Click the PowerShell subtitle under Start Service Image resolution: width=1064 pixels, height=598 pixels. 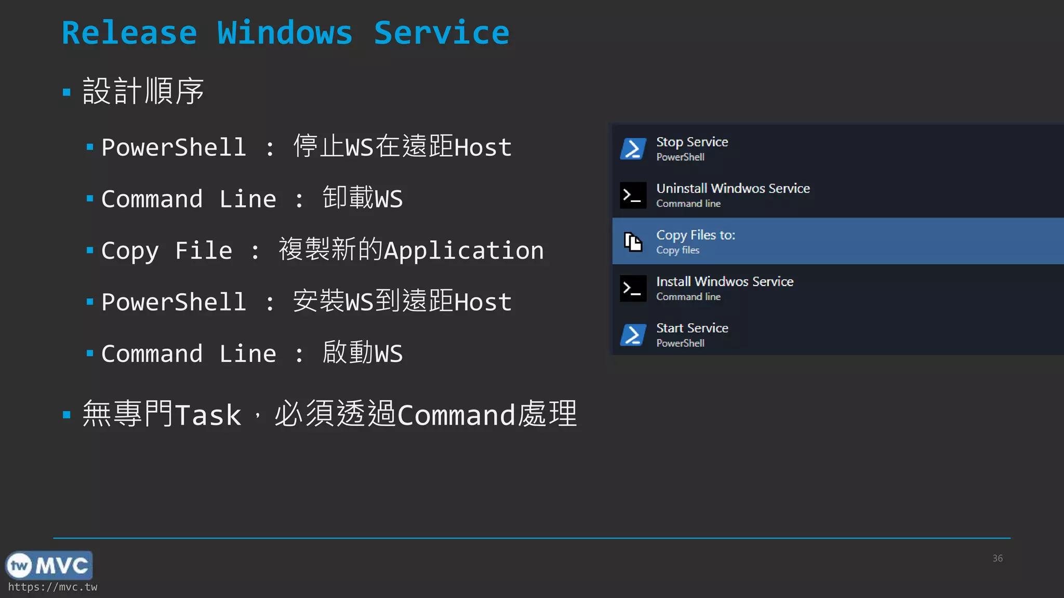pos(680,343)
